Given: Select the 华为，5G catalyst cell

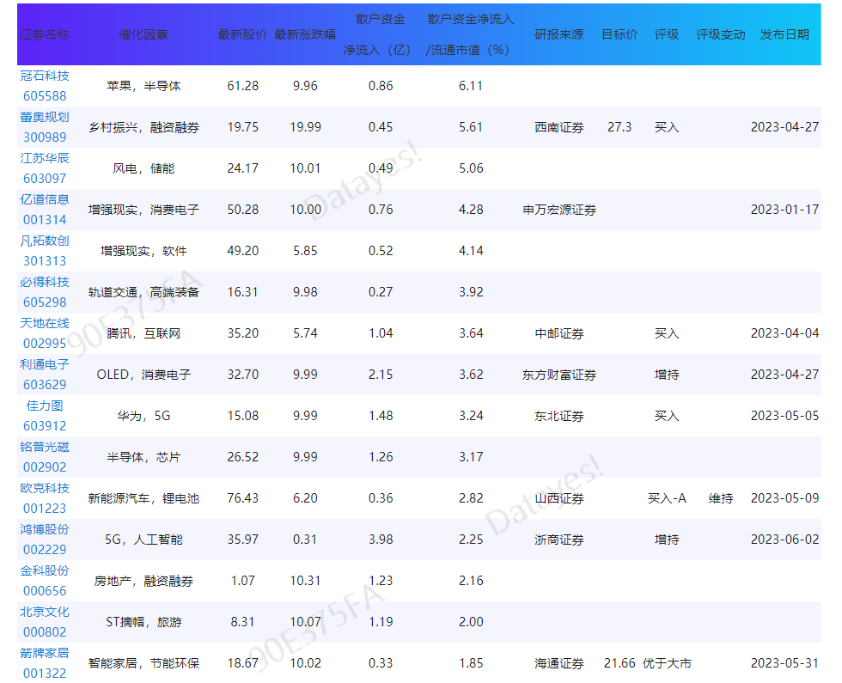Looking at the screenshot, I should (143, 416).
